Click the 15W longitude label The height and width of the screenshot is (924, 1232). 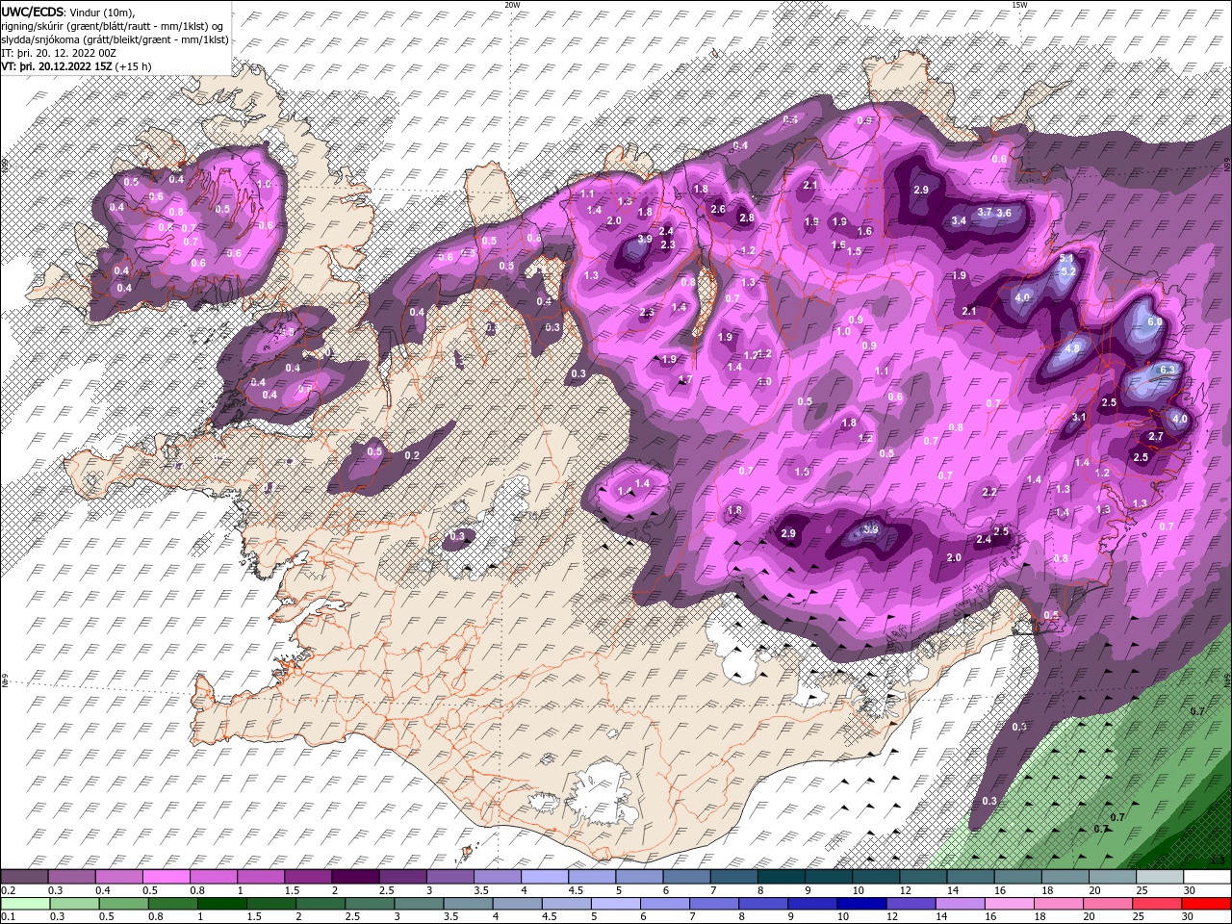tap(1018, 5)
